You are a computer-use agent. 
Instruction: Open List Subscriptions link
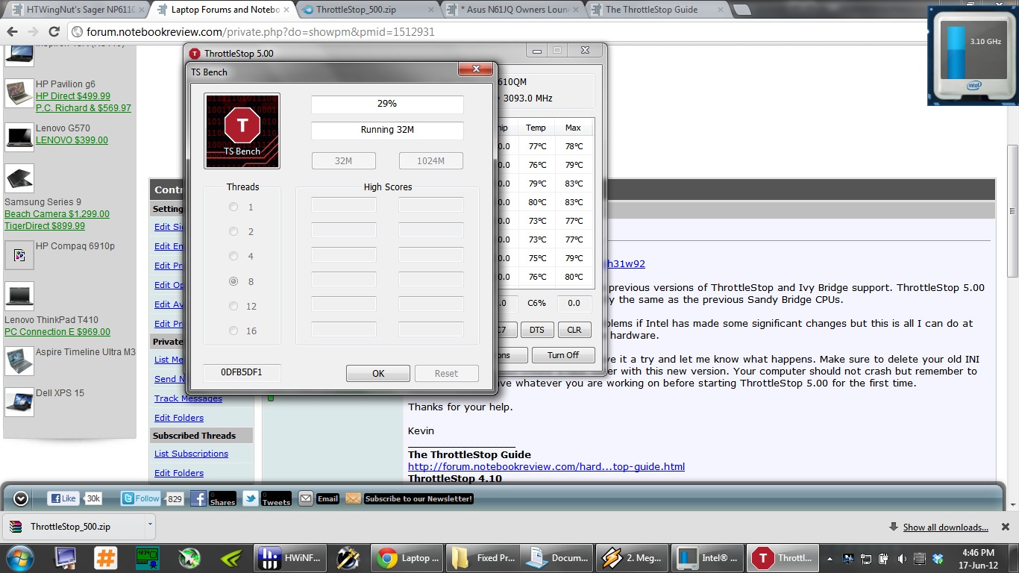pos(191,454)
